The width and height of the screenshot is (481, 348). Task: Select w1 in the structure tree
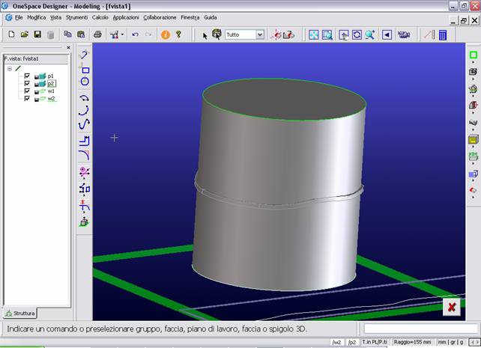point(51,91)
